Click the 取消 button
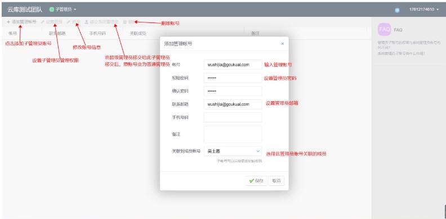Screen dimensions: 446x219 [276, 181]
